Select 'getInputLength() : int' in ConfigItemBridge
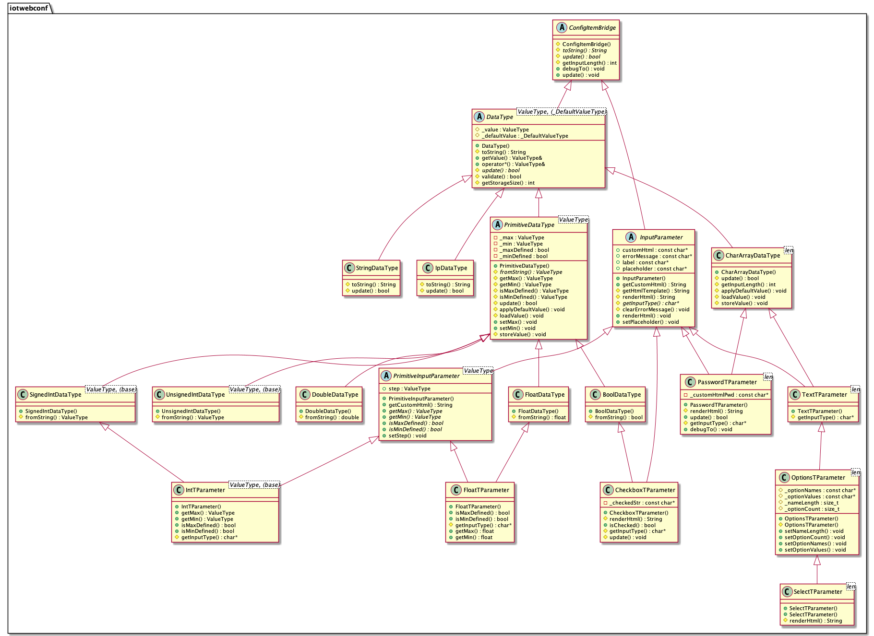The image size is (874, 636). (x=589, y=63)
